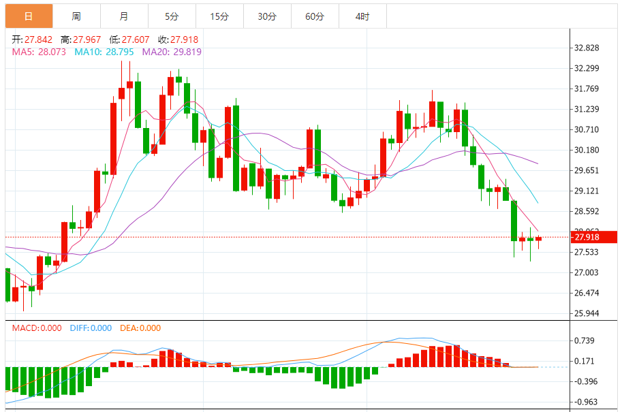Image resolution: width=622 pixels, height=412 pixels.
Task: Click the 28.592 price axis label
Action: click(x=587, y=211)
